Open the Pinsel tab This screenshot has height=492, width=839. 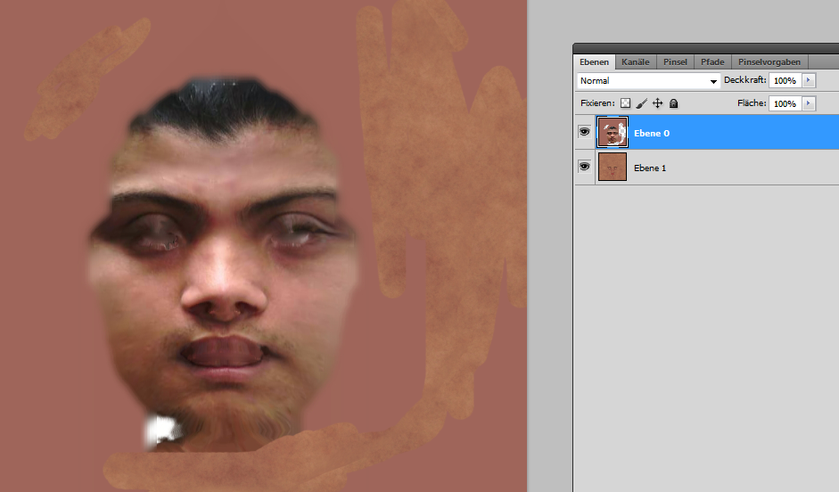click(x=675, y=62)
